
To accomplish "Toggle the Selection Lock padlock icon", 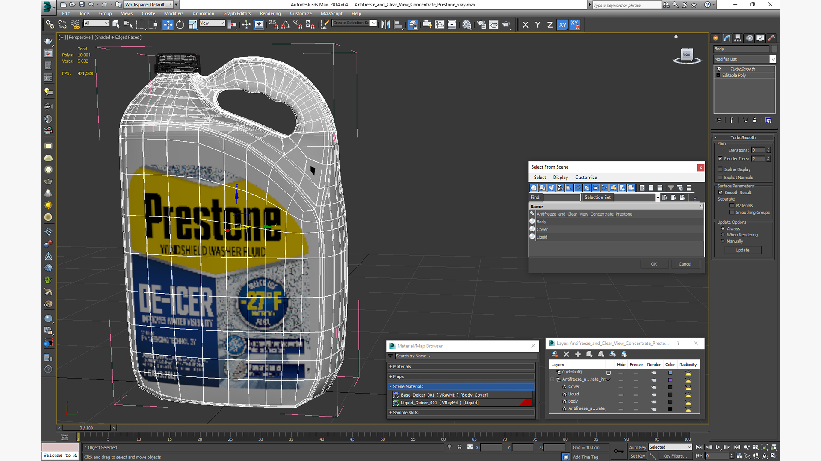I will (460, 447).
